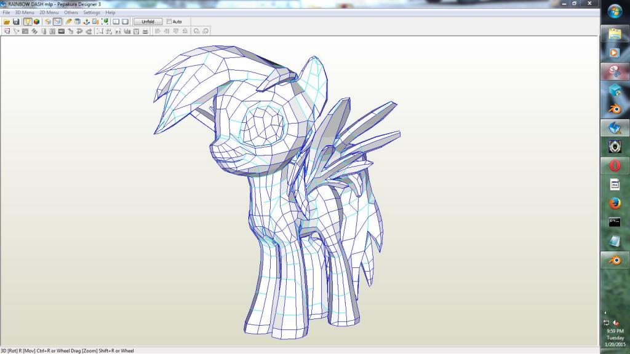Expand hidden system tray icons arrow
Viewport: 630px width, 354px height.
click(x=605, y=313)
